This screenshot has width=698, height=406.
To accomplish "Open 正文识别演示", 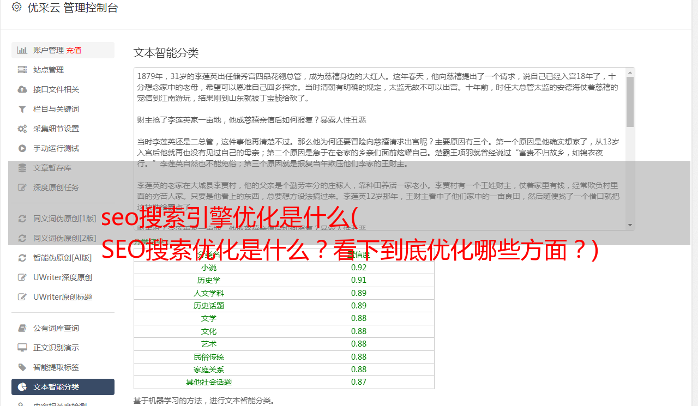I will tap(63, 348).
